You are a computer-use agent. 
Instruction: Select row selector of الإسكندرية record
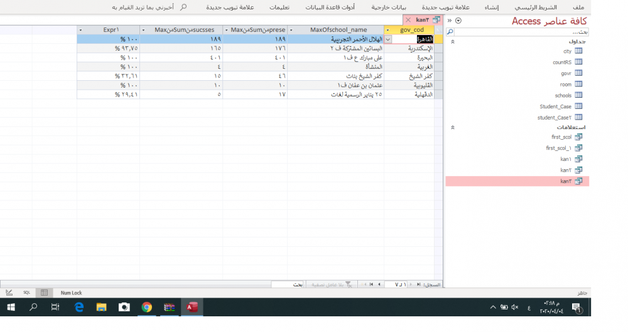[x=438, y=48]
